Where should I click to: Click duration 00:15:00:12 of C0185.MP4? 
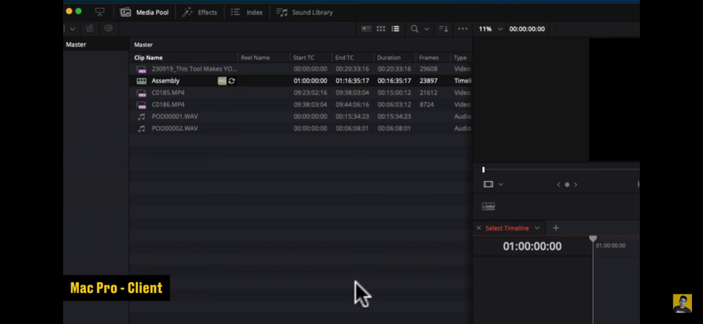pyautogui.click(x=394, y=92)
